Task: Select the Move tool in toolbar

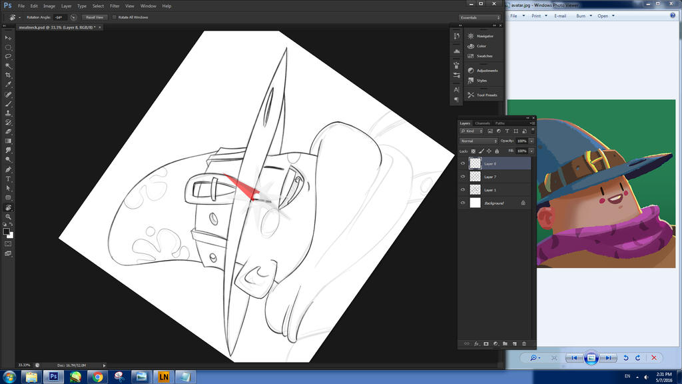Action: pyautogui.click(x=8, y=38)
